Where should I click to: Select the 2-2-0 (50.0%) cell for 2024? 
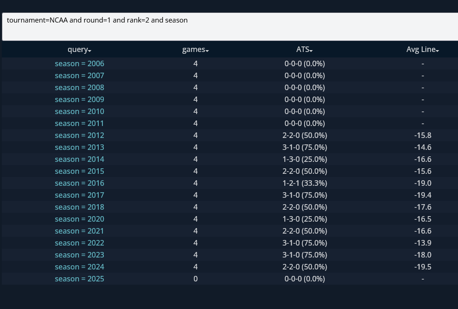tap(305, 267)
